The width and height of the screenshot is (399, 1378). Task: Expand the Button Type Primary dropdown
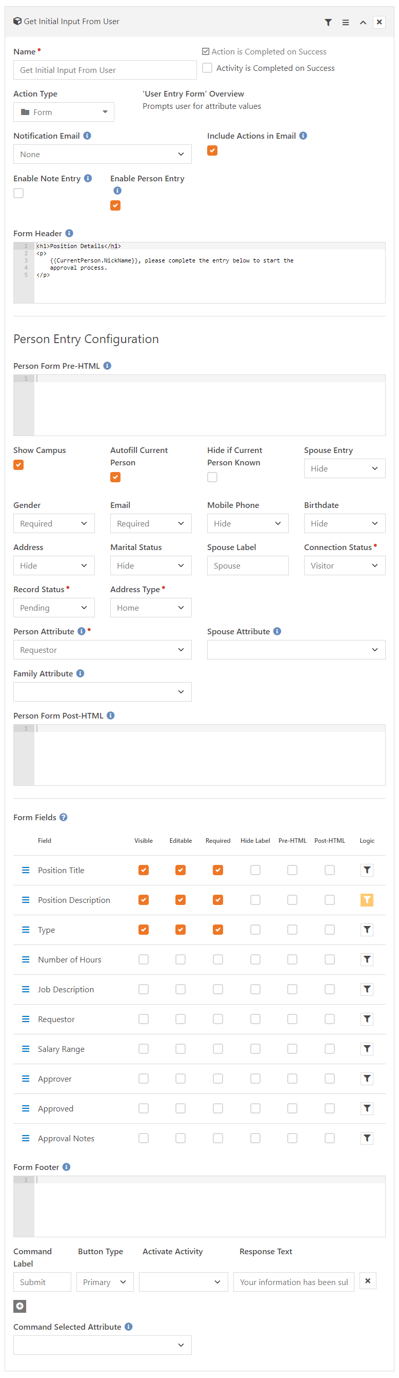105,1282
